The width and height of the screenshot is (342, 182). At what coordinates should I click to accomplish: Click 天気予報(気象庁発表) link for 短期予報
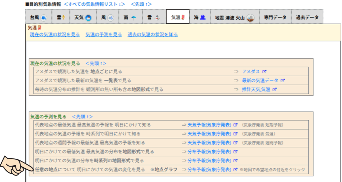point(209,125)
